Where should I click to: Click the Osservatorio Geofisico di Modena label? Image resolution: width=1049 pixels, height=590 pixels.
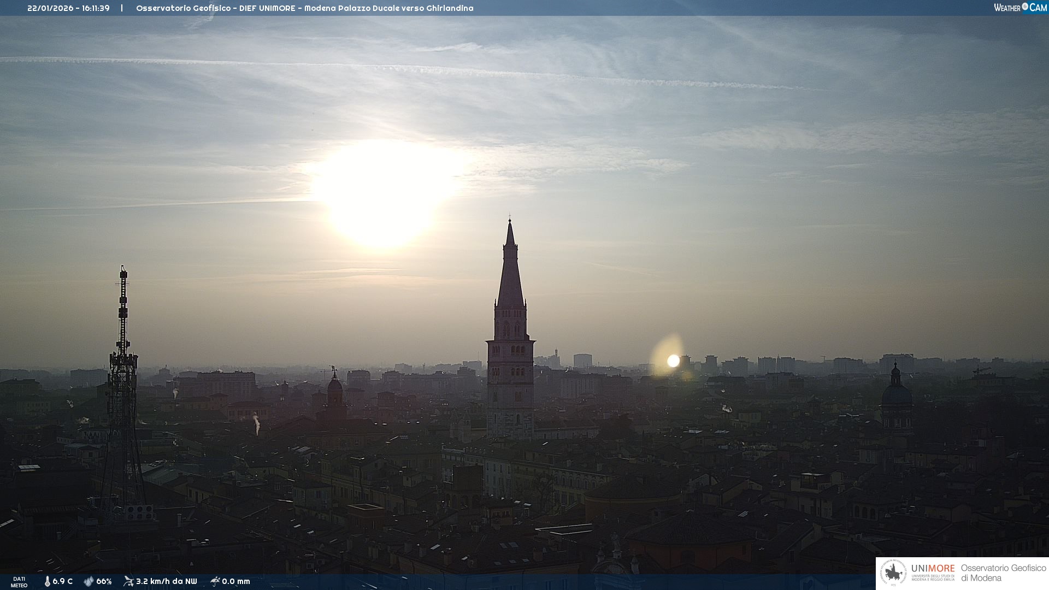(x=1003, y=573)
